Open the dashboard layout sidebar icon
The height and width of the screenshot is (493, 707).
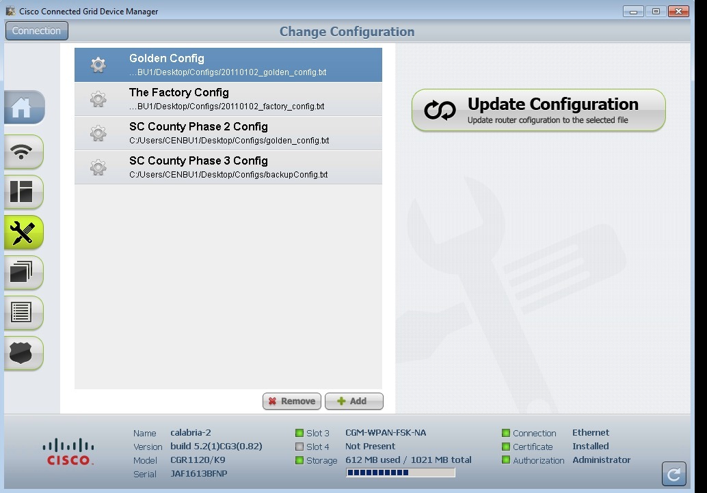[x=23, y=192]
